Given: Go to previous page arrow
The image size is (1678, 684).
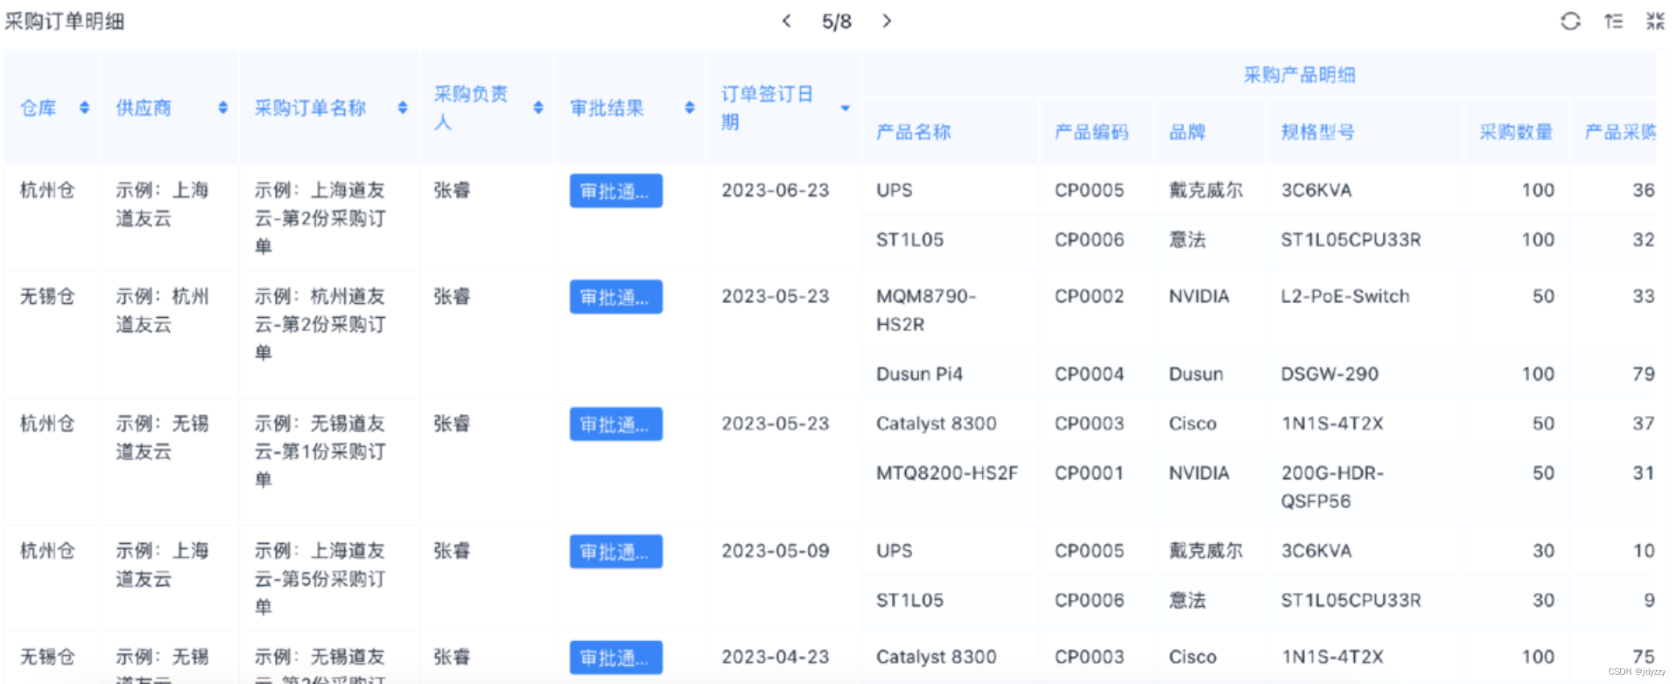Looking at the screenshot, I should click(x=787, y=21).
